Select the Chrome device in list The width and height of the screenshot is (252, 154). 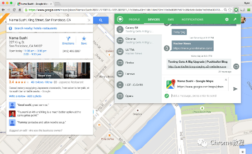coord(138,41)
